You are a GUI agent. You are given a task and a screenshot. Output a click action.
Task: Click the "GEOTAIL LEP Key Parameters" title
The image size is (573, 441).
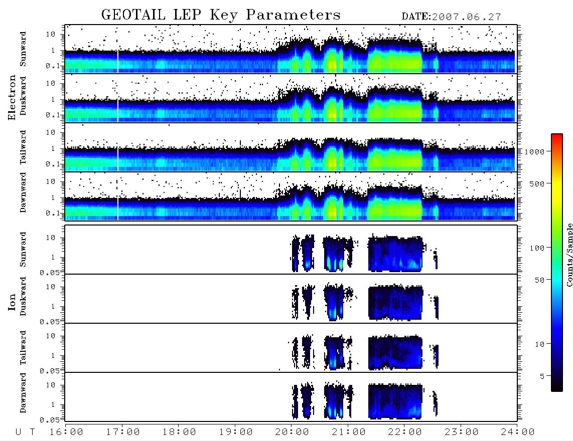(221, 15)
